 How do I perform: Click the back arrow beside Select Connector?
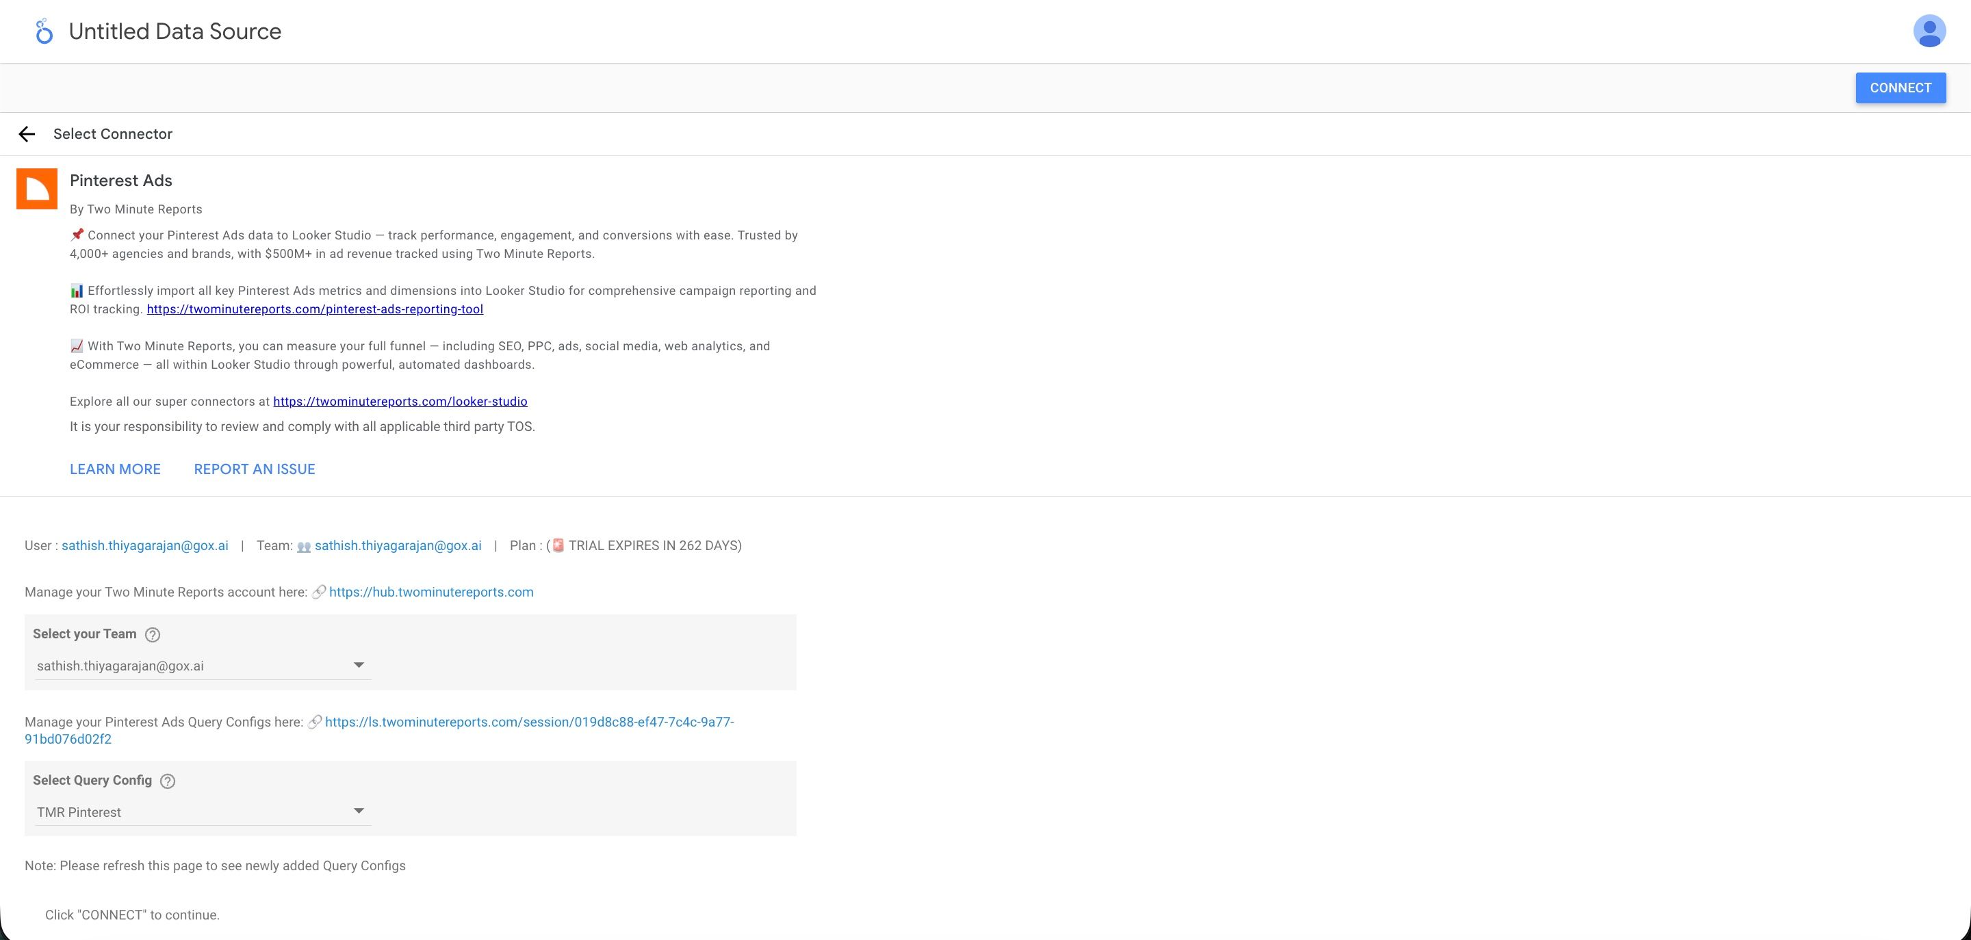[27, 134]
